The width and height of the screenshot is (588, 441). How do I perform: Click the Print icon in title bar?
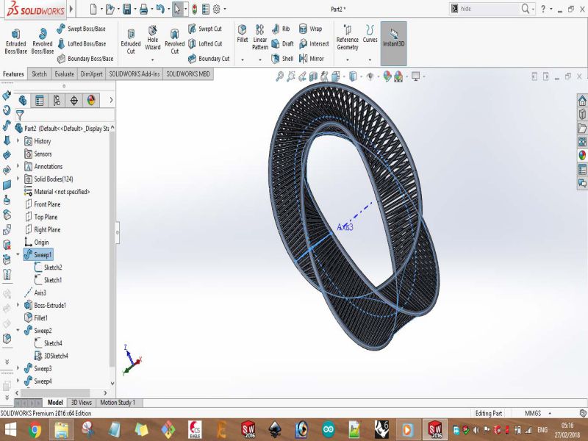(143, 9)
